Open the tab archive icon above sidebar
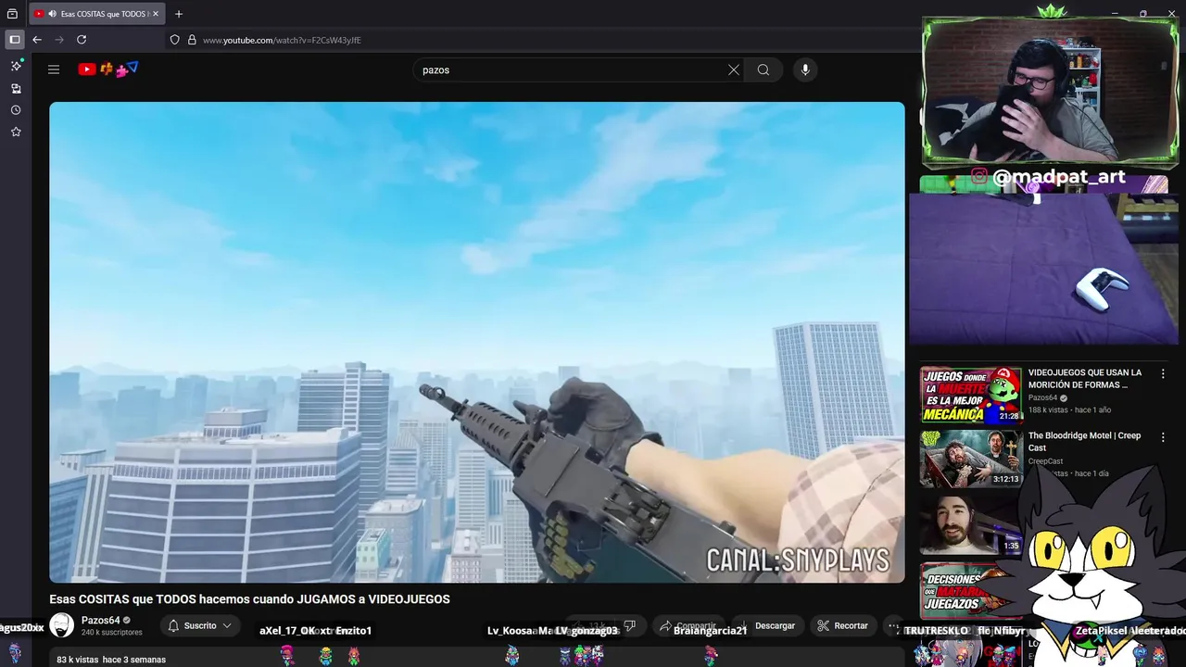This screenshot has width=1186, height=667. tap(13, 14)
